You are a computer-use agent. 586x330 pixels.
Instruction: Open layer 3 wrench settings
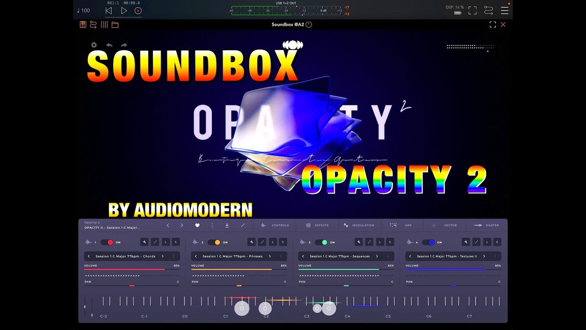[359, 242]
